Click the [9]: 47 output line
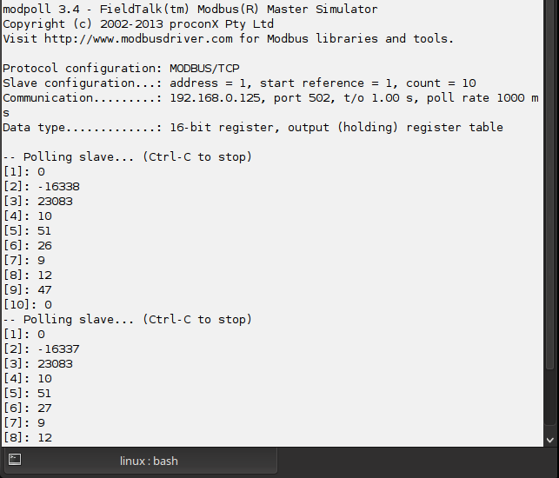Image resolution: width=559 pixels, height=478 pixels. point(28,289)
